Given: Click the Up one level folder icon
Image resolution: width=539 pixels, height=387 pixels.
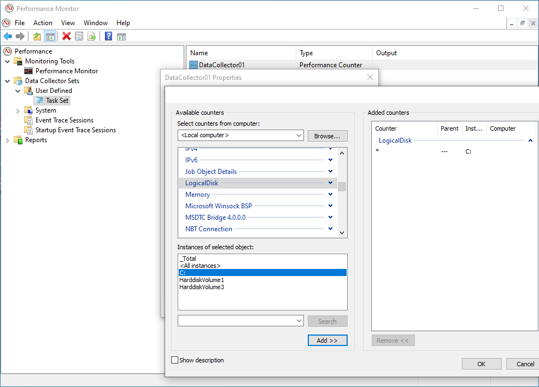Looking at the screenshot, I should pos(37,36).
